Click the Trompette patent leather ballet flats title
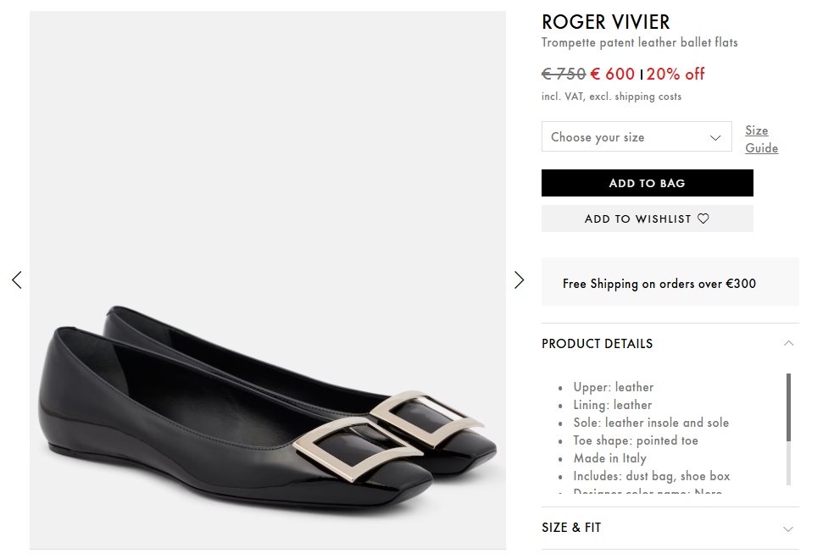The height and width of the screenshot is (559, 834). click(x=639, y=42)
